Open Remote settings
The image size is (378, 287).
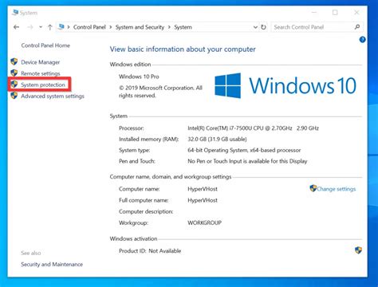[41, 73]
